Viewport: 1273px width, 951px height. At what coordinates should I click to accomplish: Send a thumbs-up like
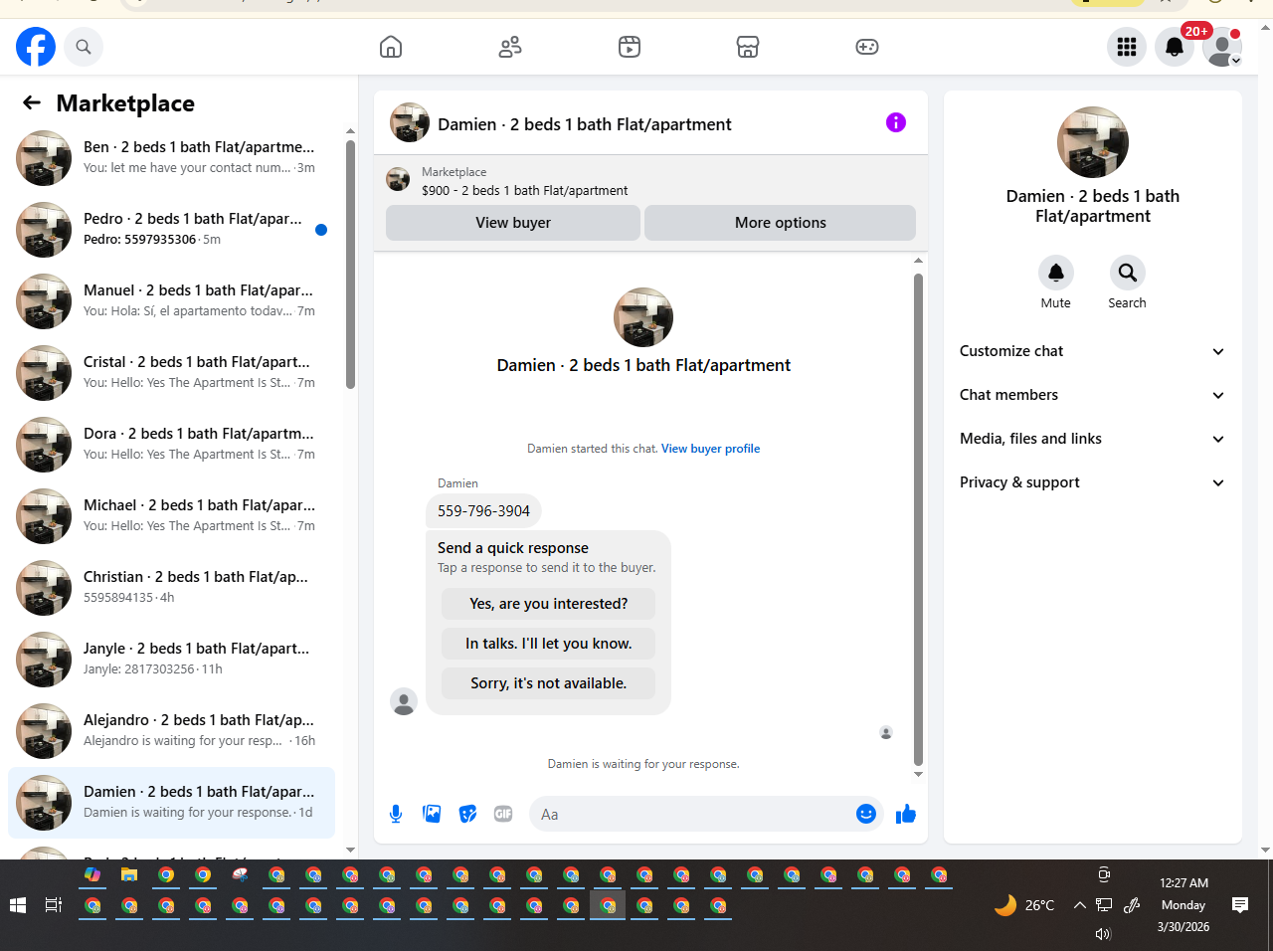(906, 814)
